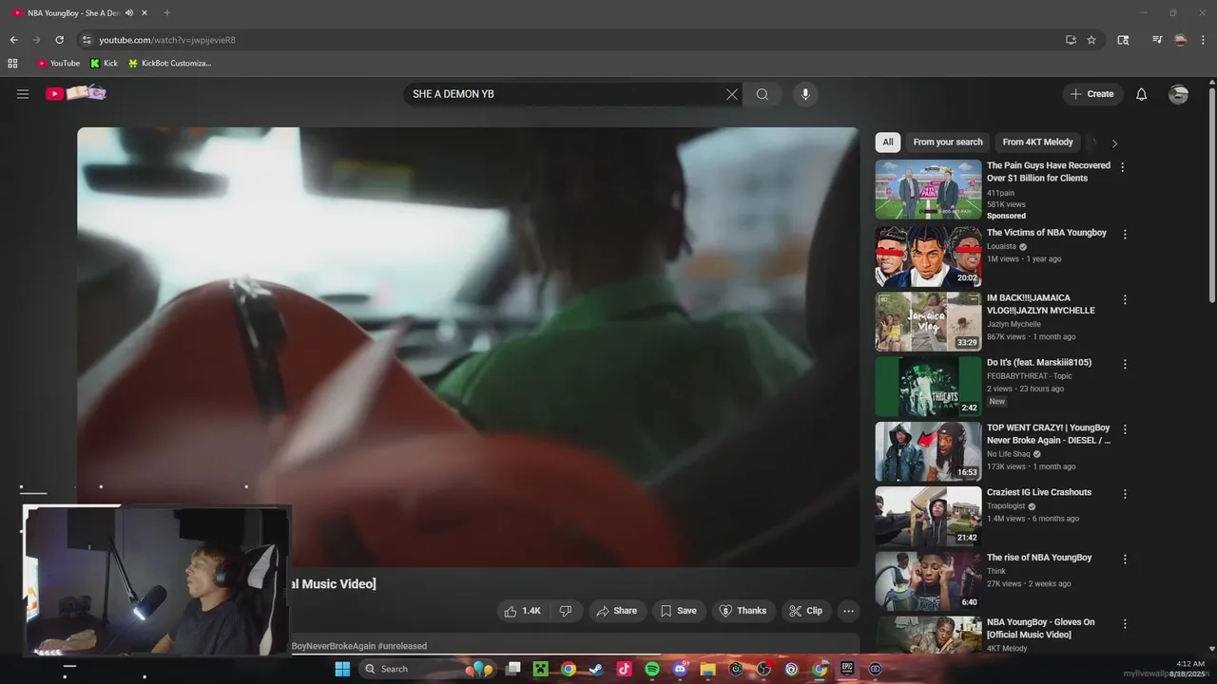Show more filter chips with arrow
Image resolution: width=1217 pixels, height=684 pixels.
[x=1114, y=143]
